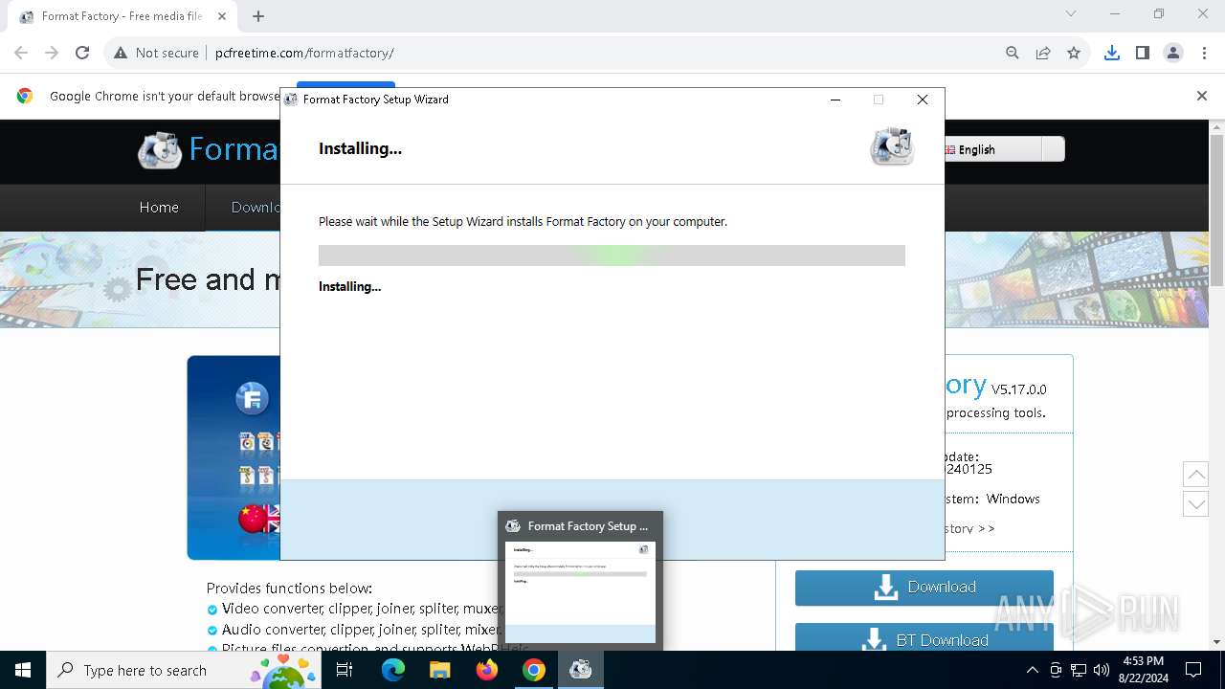Share this page icon
This screenshot has height=689, width=1225.
pyautogui.click(x=1043, y=53)
